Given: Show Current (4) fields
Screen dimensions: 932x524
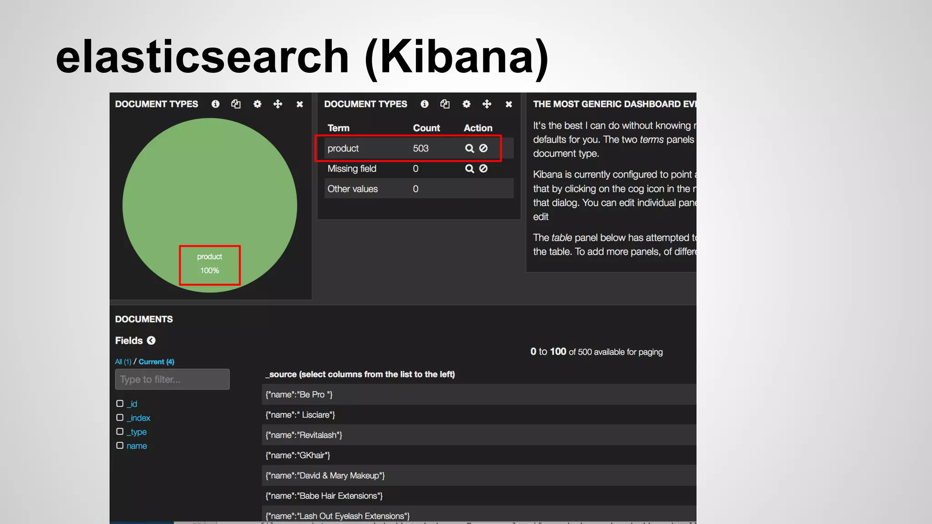Looking at the screenshot, I should 157,362.
